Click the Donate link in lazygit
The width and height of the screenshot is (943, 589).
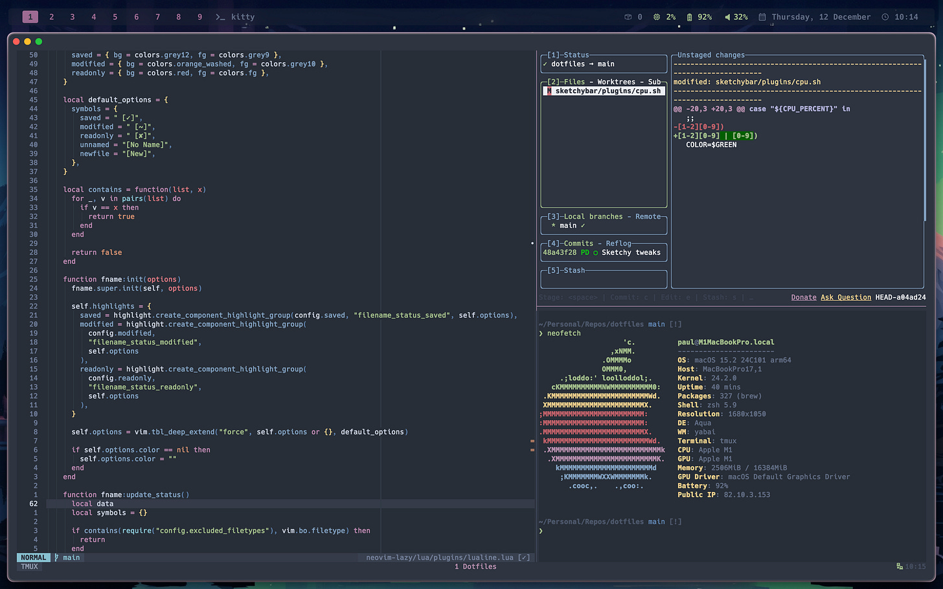pyautogui.click(x=803, y=297)
